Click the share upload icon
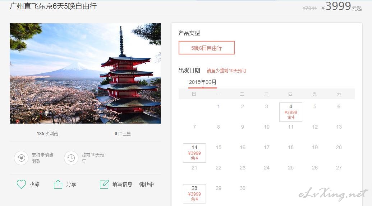 point(58,184)
